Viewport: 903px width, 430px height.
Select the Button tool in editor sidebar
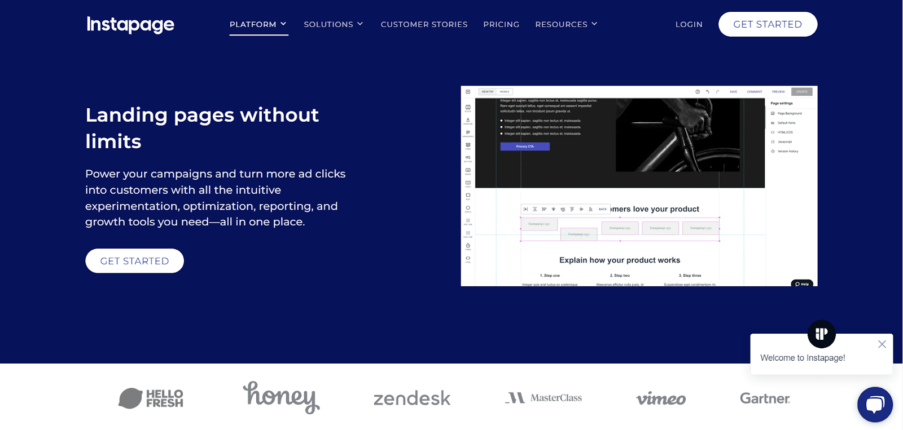(468, 158)
